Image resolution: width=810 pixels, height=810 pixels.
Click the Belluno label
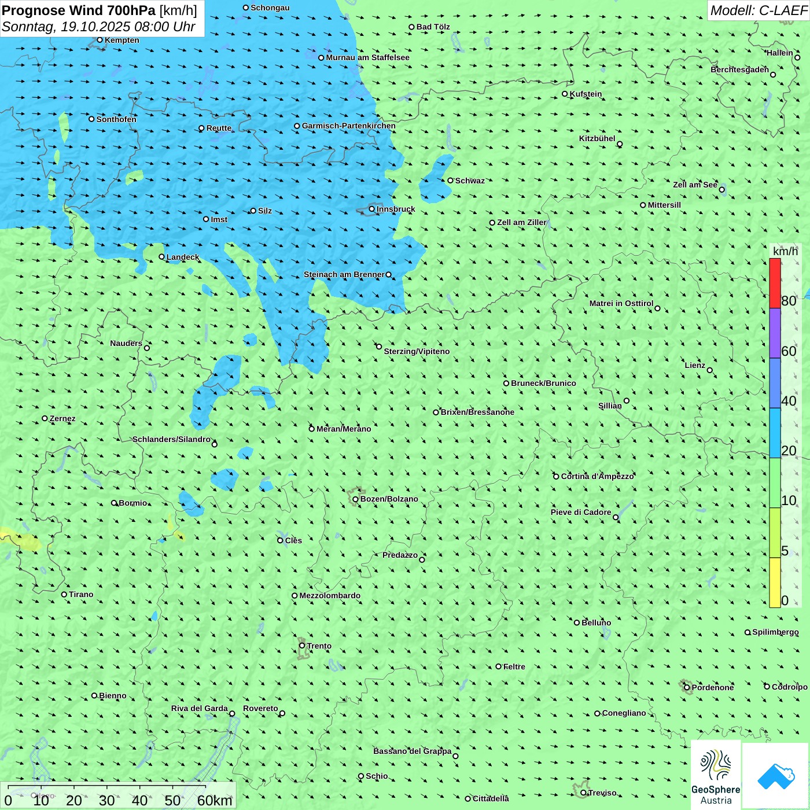pos(597,623)
